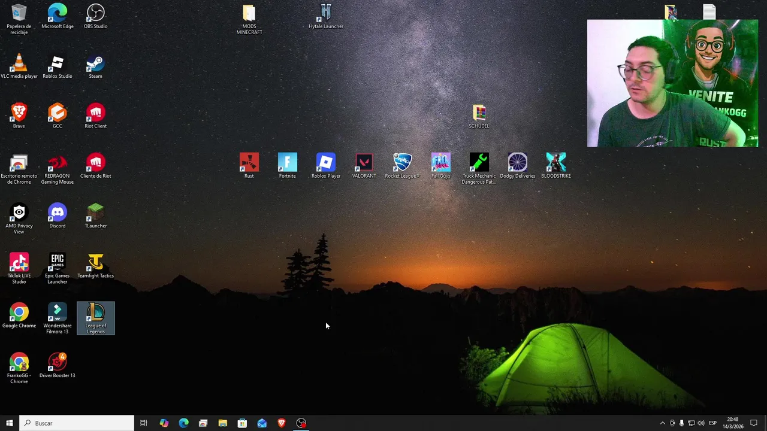Select the Dodgy Deliveries shortcut
Screen dimensions: 767x431
point(518,166)
